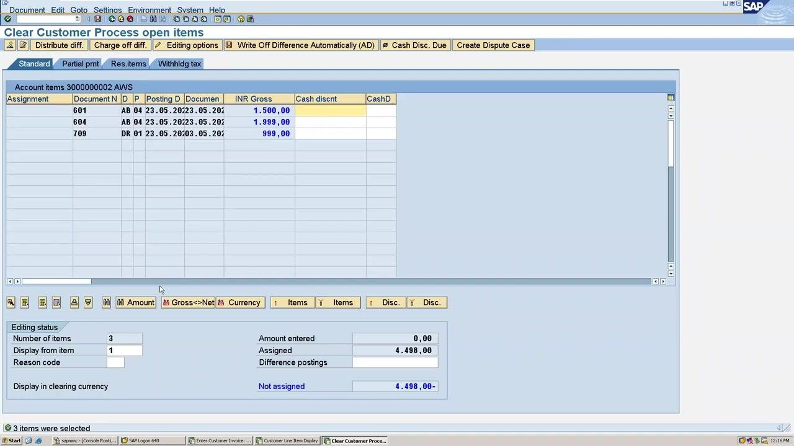
Task: Click the Print icon in toolbar
Action: (x=144, y=19)
